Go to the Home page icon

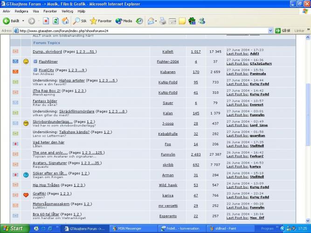click(65, 21)
